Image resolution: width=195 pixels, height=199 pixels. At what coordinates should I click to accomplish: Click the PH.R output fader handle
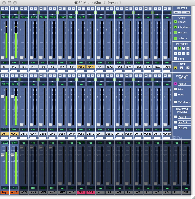(x=184, y=183)
